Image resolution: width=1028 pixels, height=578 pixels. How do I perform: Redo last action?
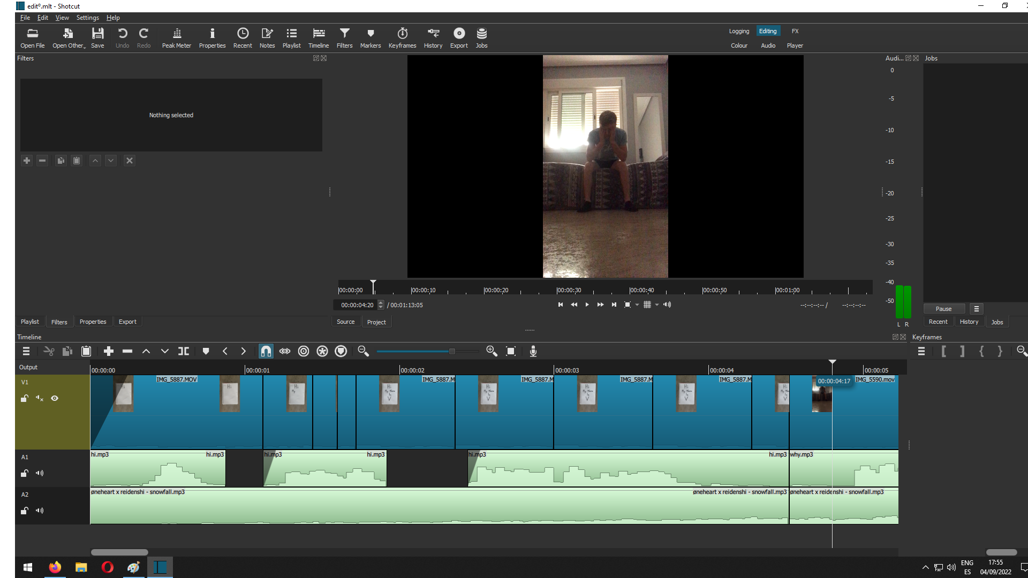tap(143, 38)
